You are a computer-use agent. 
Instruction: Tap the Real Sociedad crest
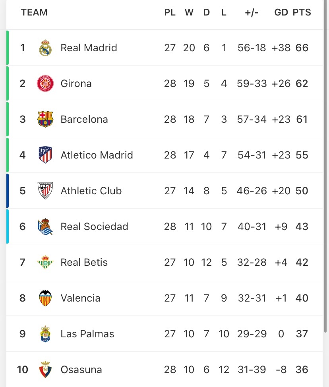pos(45,226)
